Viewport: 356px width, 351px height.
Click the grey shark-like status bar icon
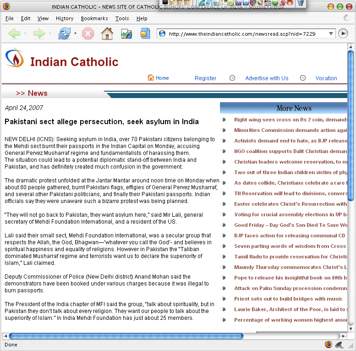pos(340,345)
